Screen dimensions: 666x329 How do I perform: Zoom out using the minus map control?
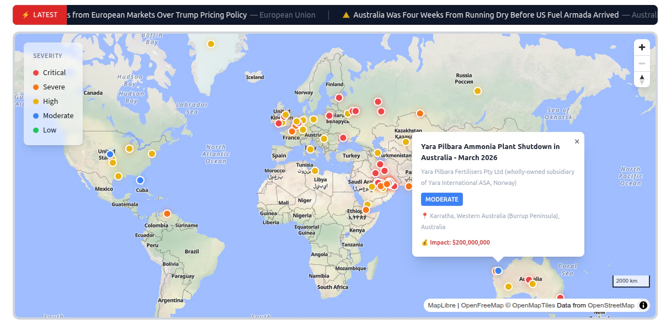pyautogui.click(x=642, y=63)
